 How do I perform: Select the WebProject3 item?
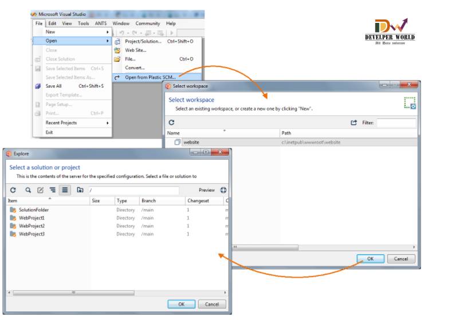[x=32, y=234]
